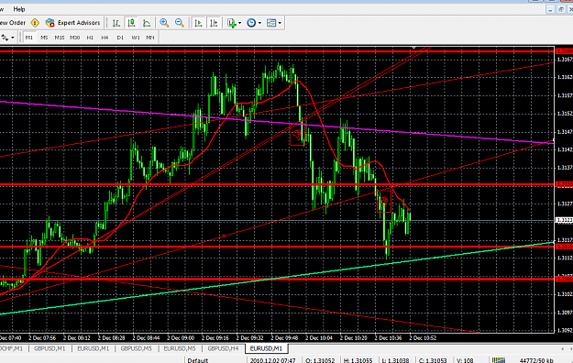Click the V: 108 volume entry
The height and width of the screenshot is (363, 573).
[x=465, y=360]
